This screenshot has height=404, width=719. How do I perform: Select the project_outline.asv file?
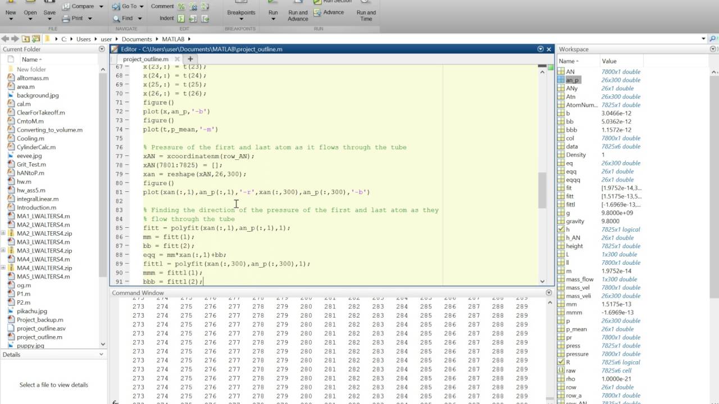click(40, 329)
